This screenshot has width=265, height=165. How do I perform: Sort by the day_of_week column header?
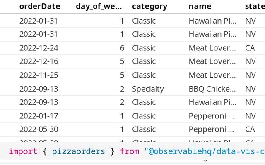tap(99, 6)
